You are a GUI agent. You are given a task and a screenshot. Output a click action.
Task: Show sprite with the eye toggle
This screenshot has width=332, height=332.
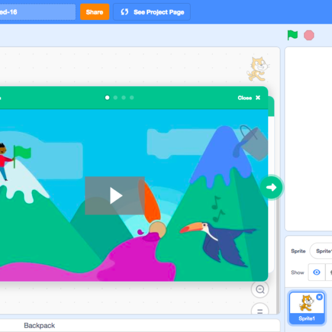317,272
